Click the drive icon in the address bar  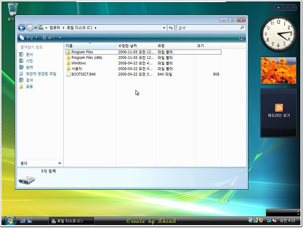coord(41,28)
